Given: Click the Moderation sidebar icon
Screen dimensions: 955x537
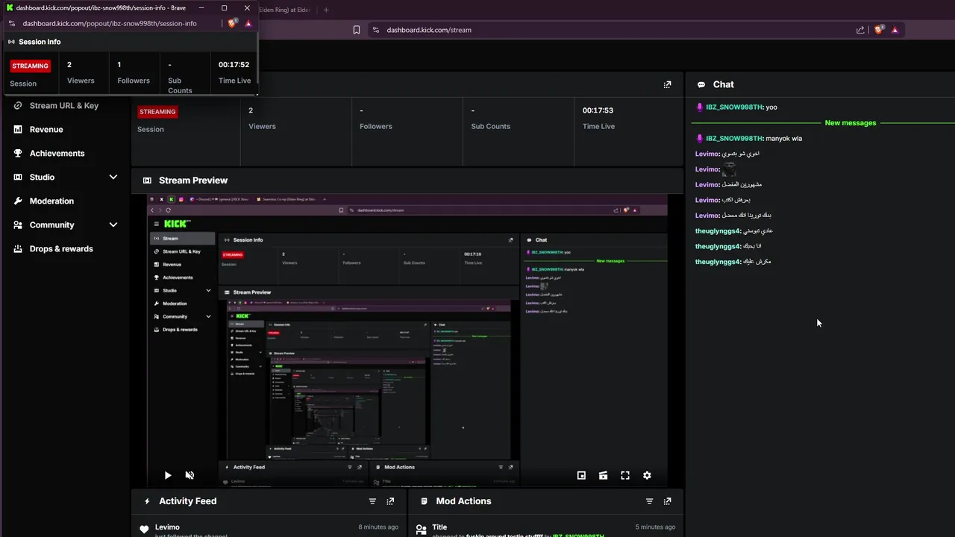Looking at the screenshot, I should pos(18,201).
